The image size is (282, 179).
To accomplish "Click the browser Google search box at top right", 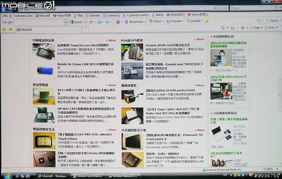I will tap(252, 8).
